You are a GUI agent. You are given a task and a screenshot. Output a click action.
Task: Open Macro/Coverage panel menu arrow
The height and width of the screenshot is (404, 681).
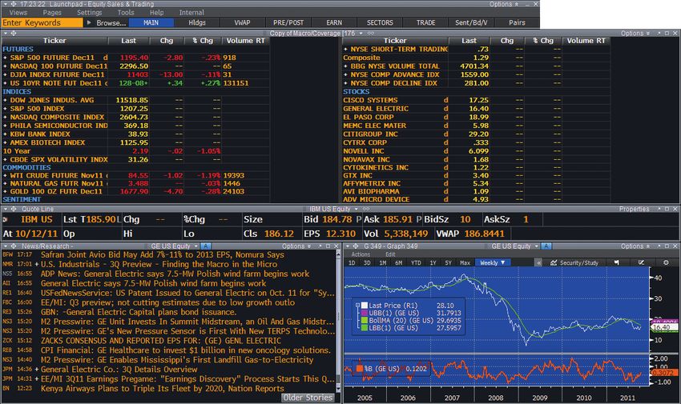pos(6,34)
